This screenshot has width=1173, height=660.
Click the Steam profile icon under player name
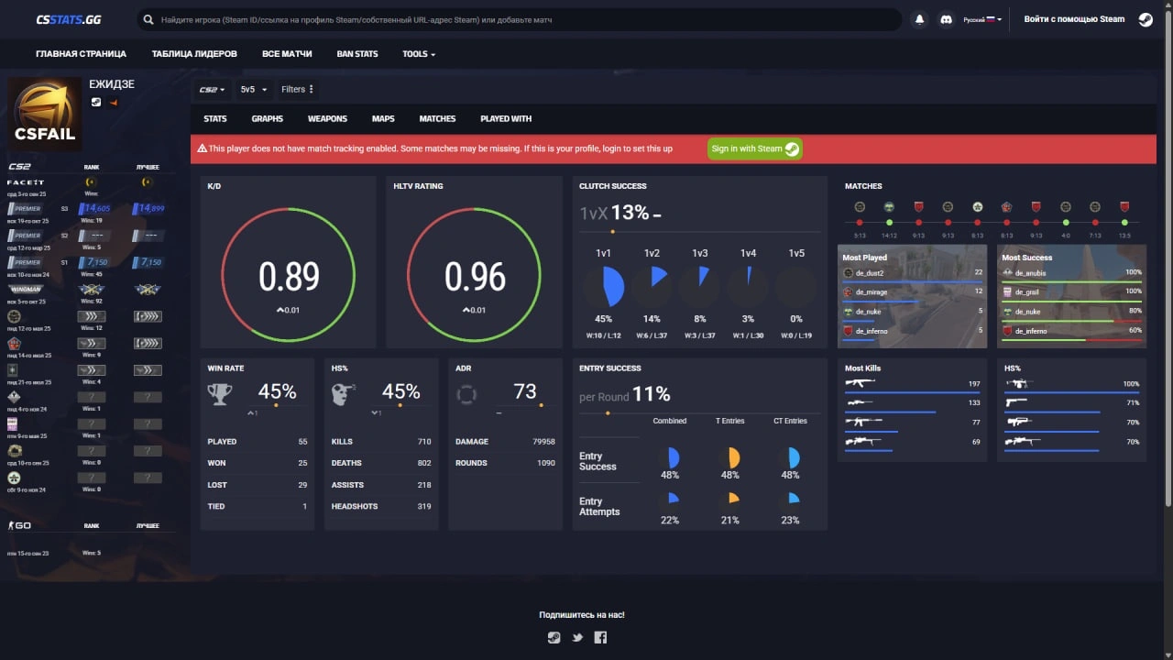point(96,102)
